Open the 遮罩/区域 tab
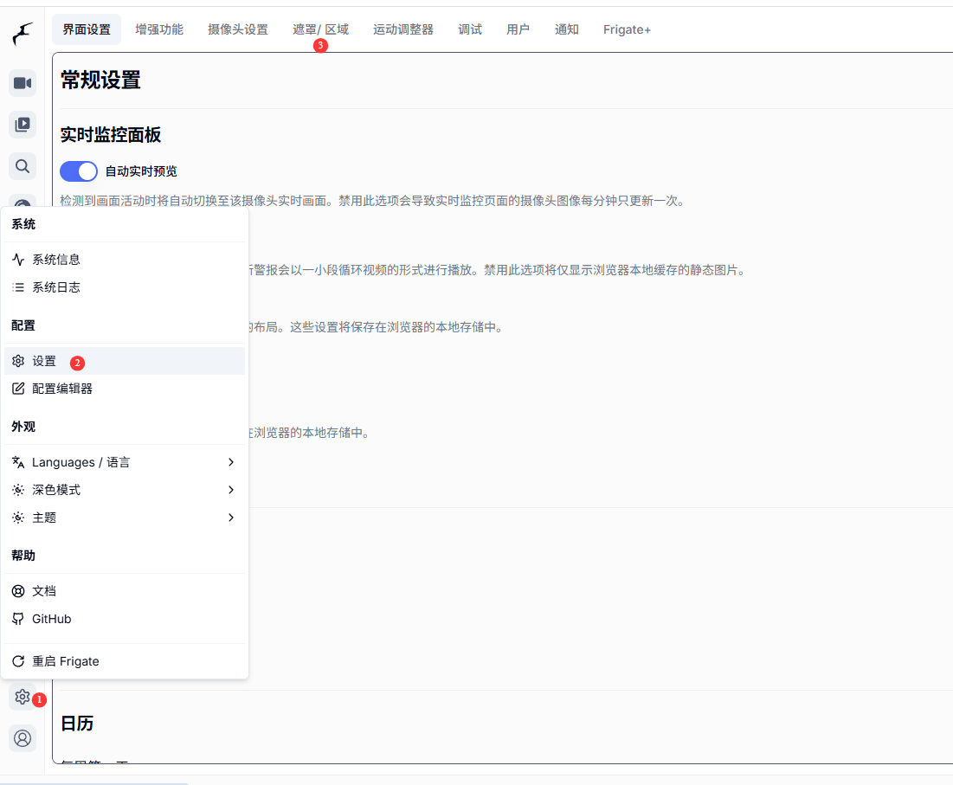 click(x=320, y=29)
